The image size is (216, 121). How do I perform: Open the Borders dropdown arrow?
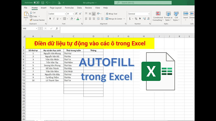coord(67,19)
